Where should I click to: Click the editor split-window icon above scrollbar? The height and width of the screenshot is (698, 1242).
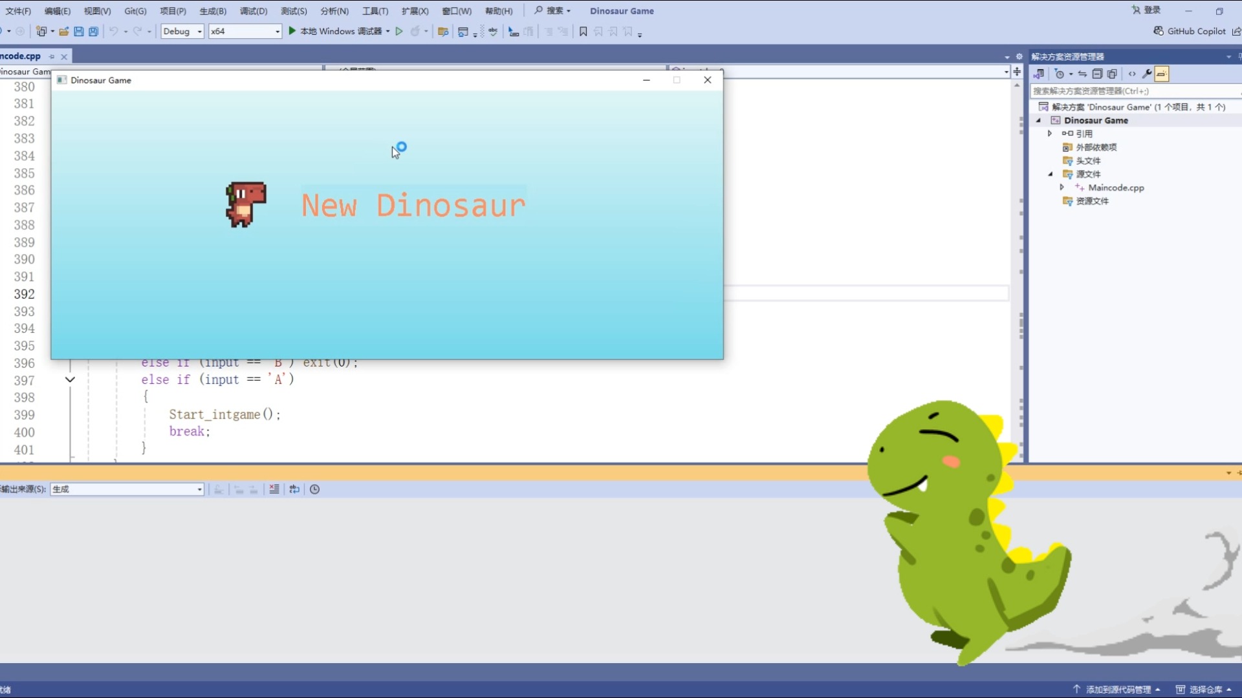click(1018, 72)
